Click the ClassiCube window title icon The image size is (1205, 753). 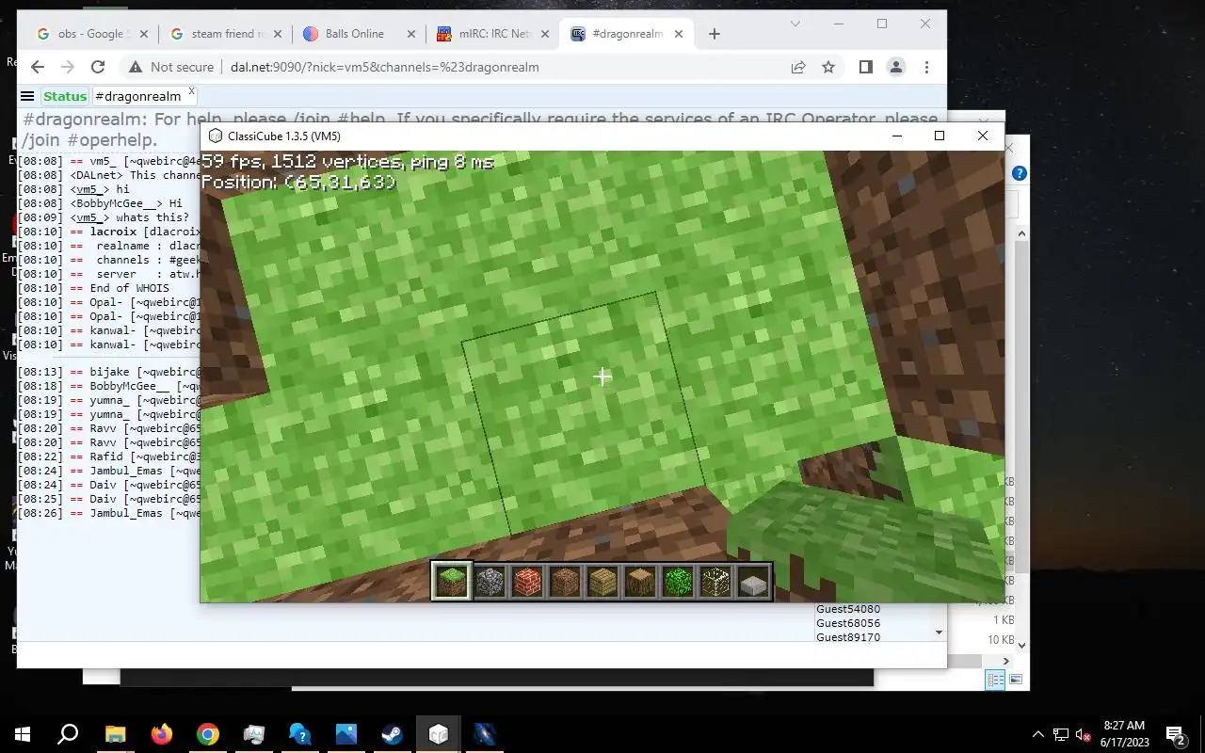(x=216, y=136)
